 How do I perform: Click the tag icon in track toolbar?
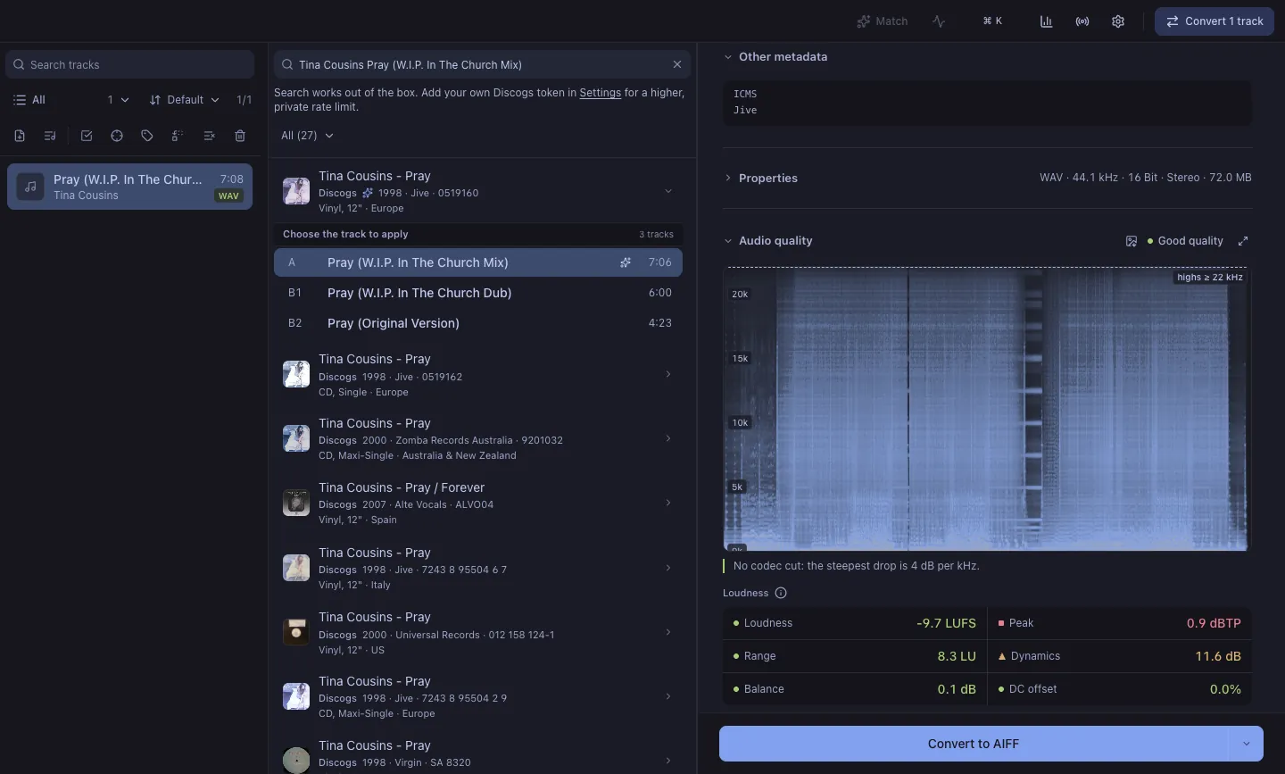tap(147, 136)
